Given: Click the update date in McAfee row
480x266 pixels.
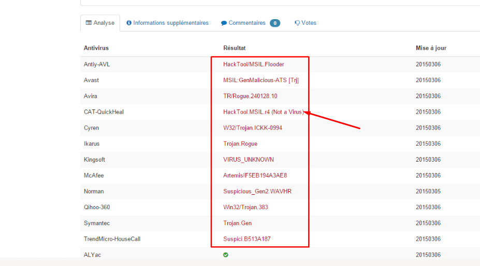Looking at the screenshot, I should click(x=428, y=176).
